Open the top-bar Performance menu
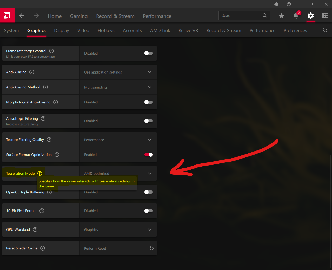The width and height of the screenshot is (332, 270). [157, 16]
